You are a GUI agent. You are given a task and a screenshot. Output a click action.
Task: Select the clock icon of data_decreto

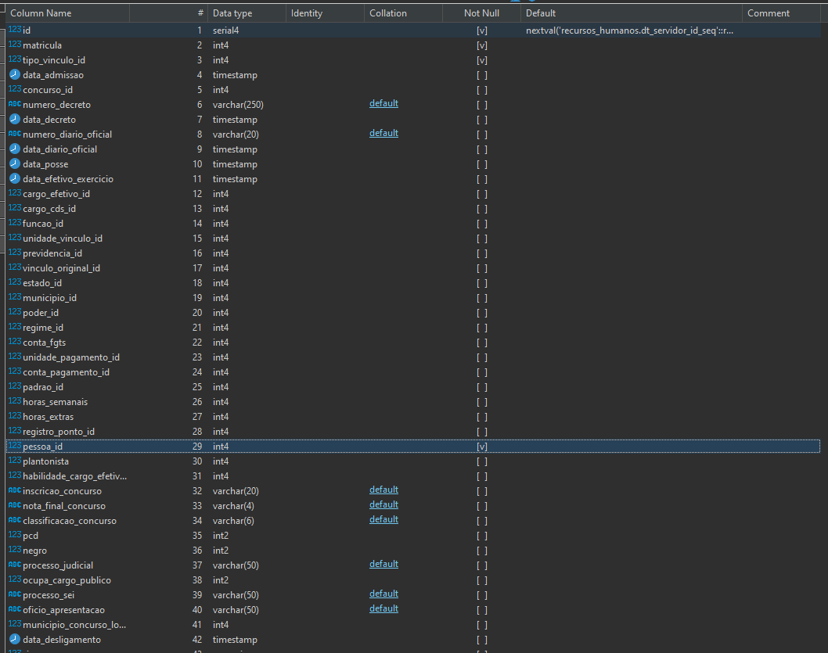pyautogui.click(x=15, y=119)
